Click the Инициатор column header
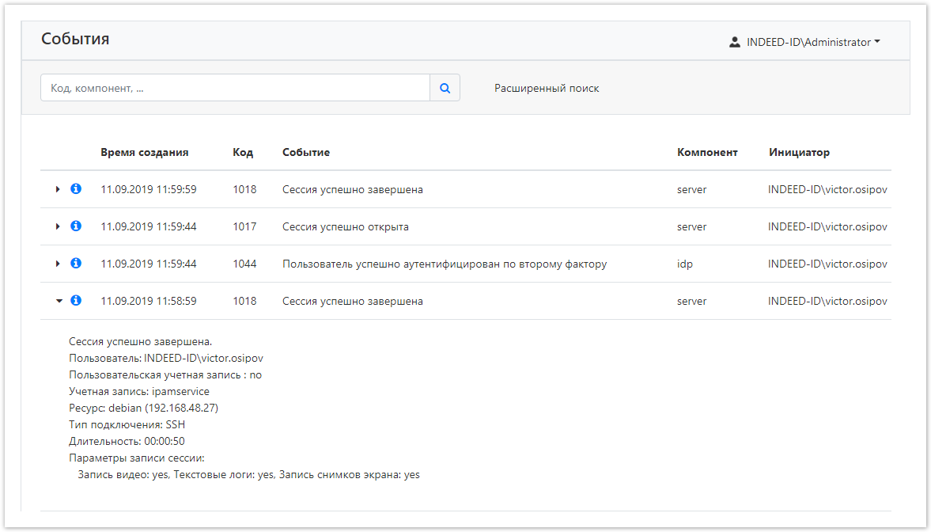This screenshot has width=931, height=532. pyautogui.click(x=799, y=152)
